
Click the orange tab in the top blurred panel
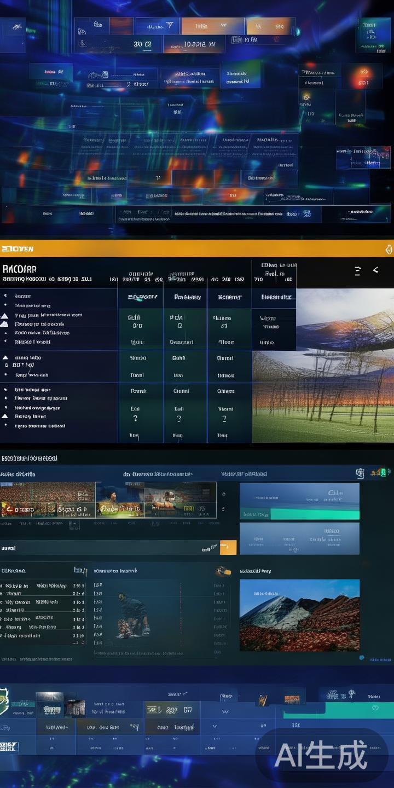(212, 26)
